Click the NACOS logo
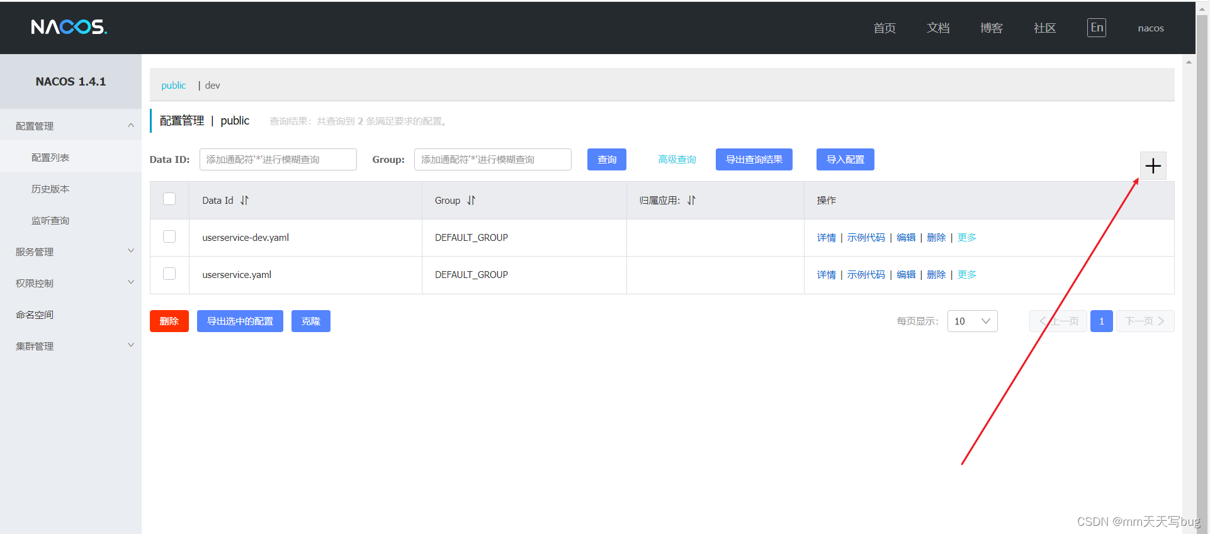 point(69,27)
